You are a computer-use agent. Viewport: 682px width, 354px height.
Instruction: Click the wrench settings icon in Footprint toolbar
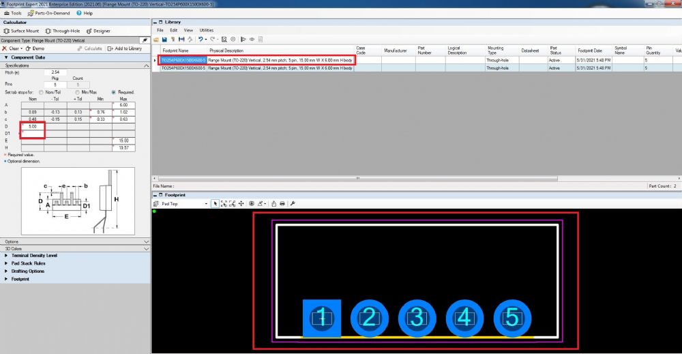pos(293,203)
